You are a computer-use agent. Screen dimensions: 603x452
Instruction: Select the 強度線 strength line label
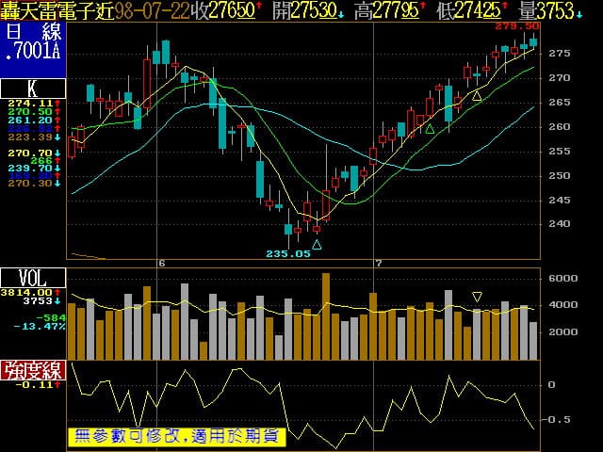33,369
